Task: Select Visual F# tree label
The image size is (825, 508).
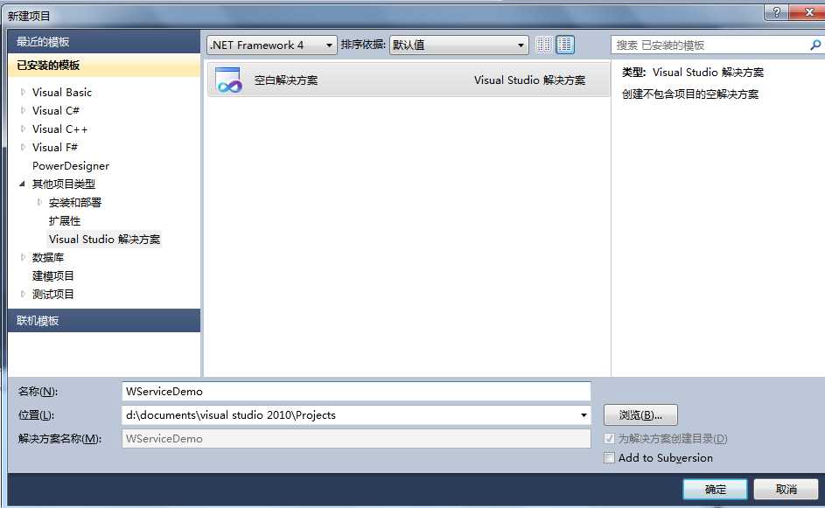Action: tap(55, 147)
